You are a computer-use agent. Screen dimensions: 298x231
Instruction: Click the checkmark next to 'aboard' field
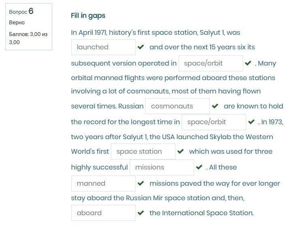coord(141,213)
